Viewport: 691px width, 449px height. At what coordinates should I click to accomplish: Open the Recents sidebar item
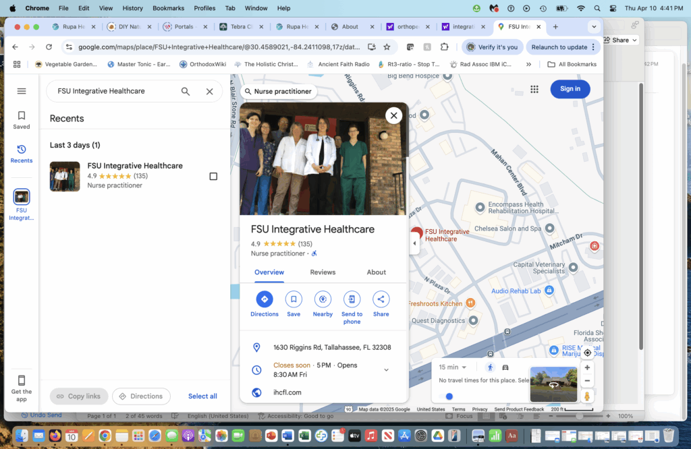coord(21,154)
